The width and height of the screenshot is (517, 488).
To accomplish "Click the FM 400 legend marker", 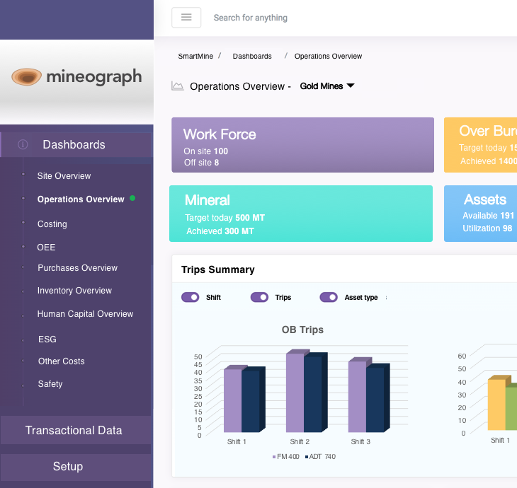I will point(274,457).
